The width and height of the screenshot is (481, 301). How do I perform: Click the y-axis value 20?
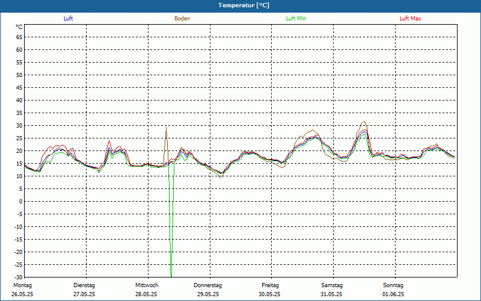[19, 151]
